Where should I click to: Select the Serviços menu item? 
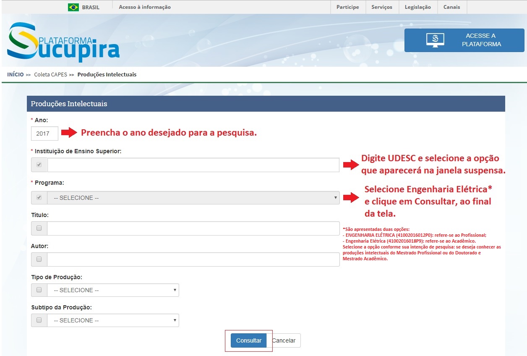point(381,7)
